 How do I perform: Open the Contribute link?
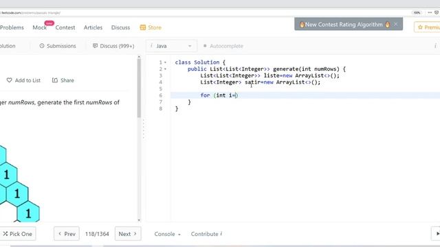[206, 234]
